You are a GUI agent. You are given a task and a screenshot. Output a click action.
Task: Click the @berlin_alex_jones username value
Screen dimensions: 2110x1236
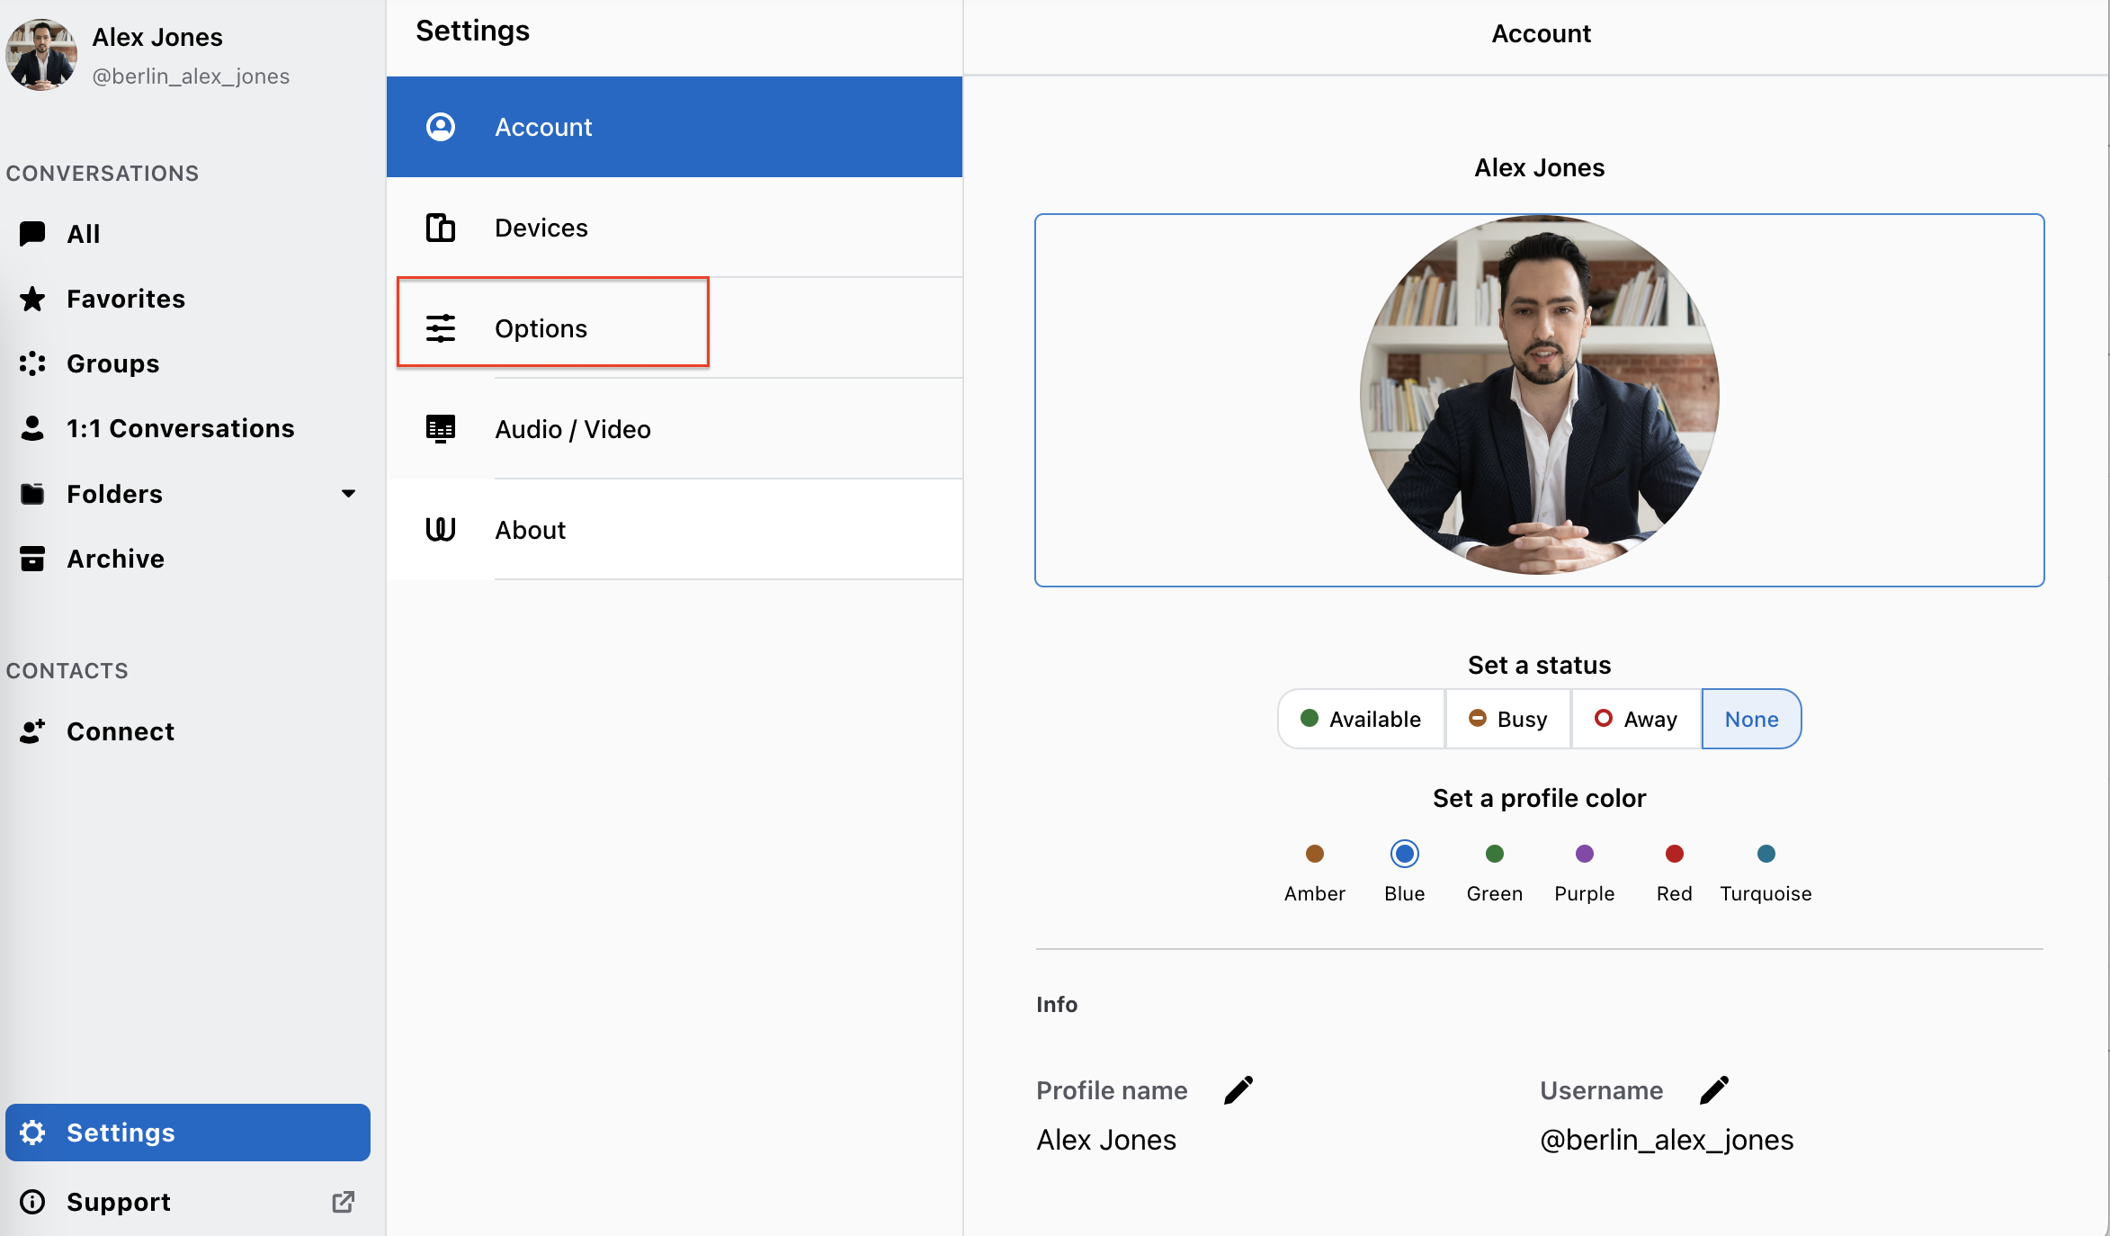tap(1667, 1140)
